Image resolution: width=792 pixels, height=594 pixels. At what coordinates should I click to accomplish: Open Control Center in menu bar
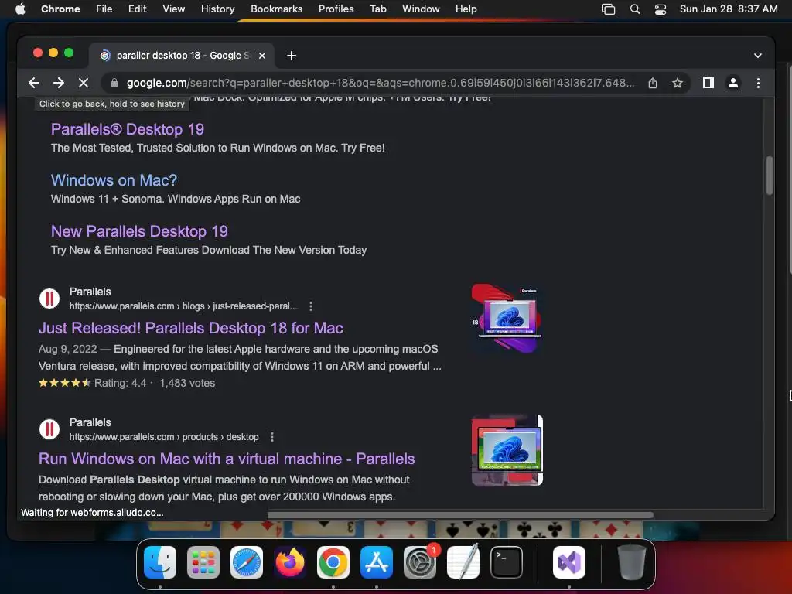point(661,9)
